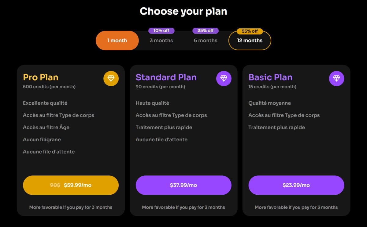The width and height of the screenshot is (367, 227).
Task: Click the Choose your plan heading
Action: click(183, 11)
